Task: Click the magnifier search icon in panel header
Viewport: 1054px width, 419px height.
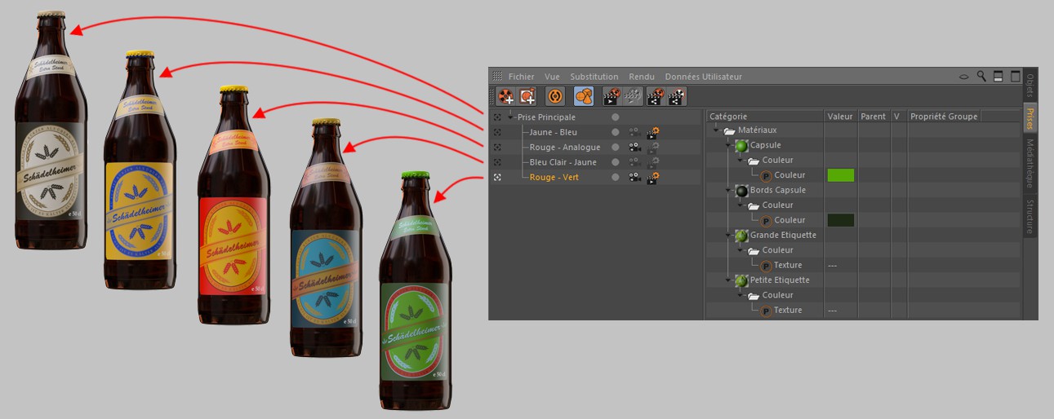Action: pyautogui.click(x=981, y=77)
